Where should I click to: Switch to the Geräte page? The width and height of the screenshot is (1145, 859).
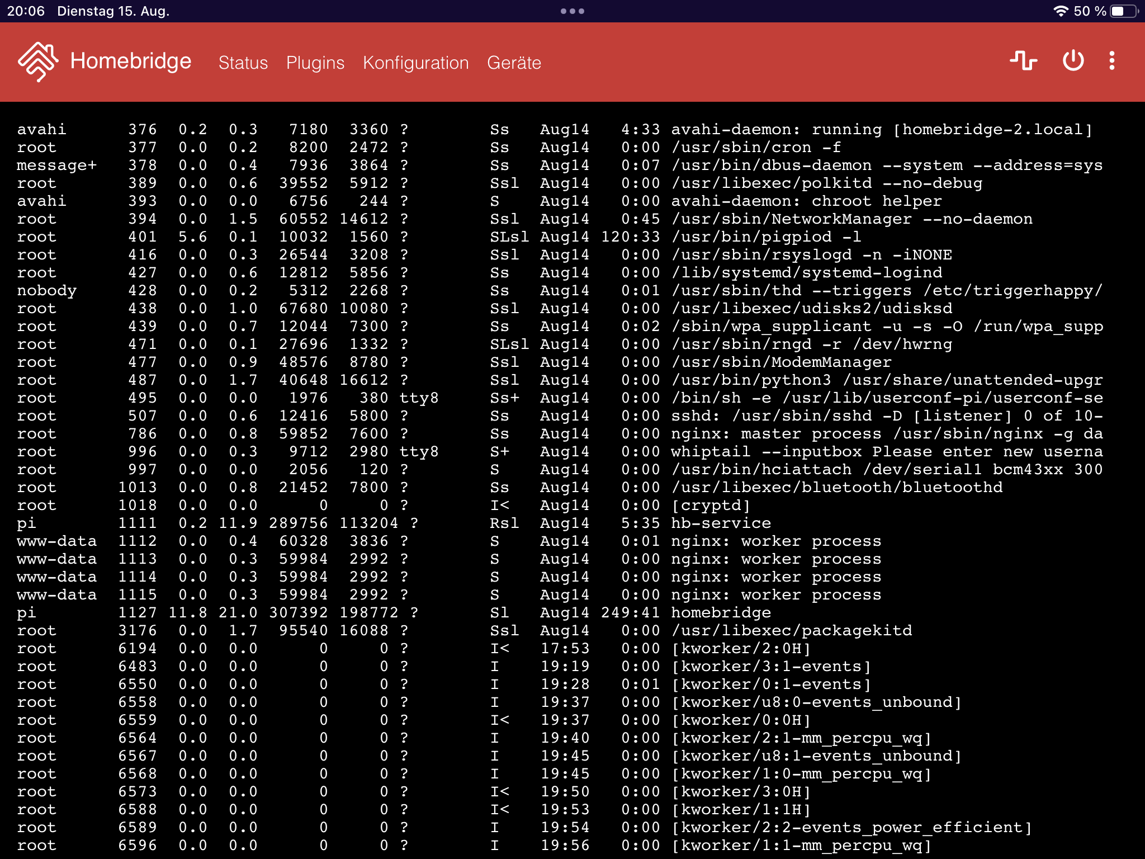[514, 63]
